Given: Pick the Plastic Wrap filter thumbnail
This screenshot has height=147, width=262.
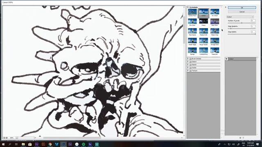Looking at the screenshot, I should point(215,31).
